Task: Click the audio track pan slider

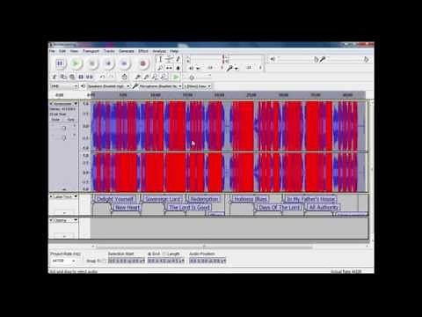Action: (64, 137)
